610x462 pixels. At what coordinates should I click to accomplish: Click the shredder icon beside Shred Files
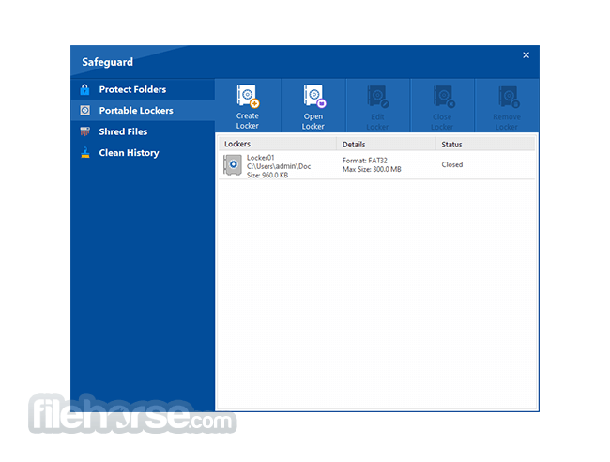[x=84, y=131]
